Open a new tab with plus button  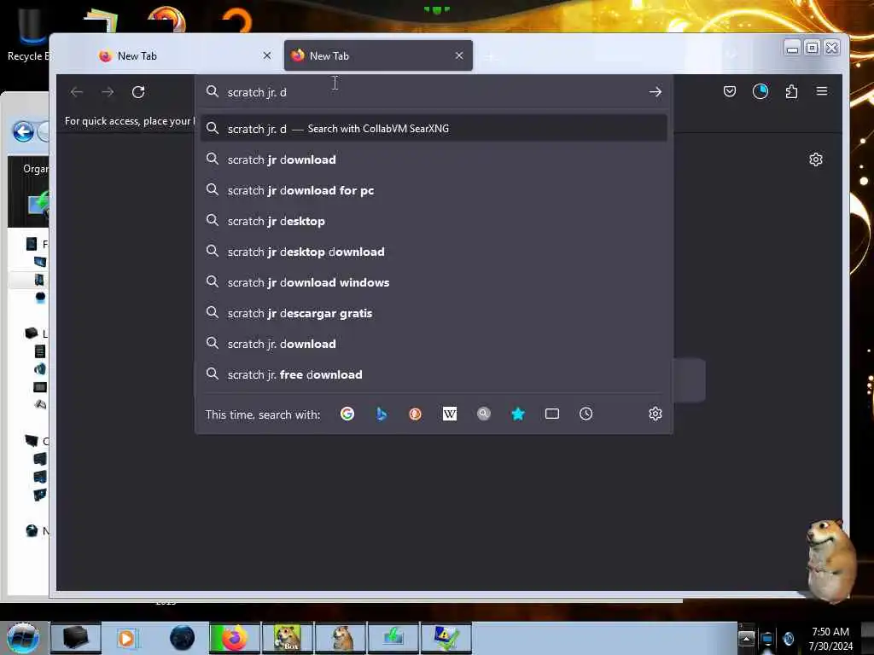point(490,56)
